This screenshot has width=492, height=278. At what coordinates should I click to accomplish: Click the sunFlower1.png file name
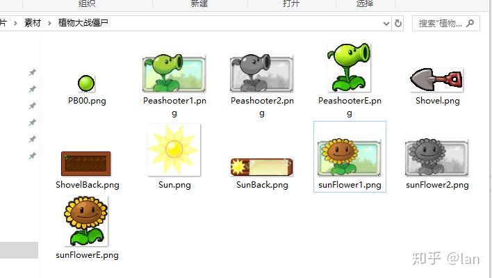(350, 185)
